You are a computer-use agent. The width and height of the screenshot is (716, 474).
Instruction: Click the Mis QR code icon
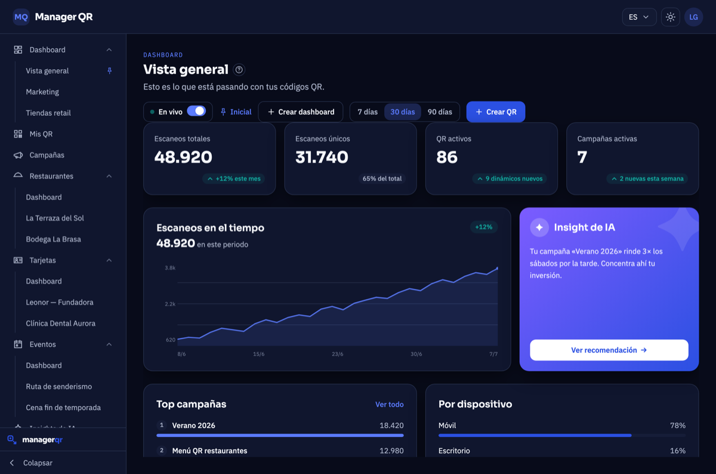[x=18, y=134]
